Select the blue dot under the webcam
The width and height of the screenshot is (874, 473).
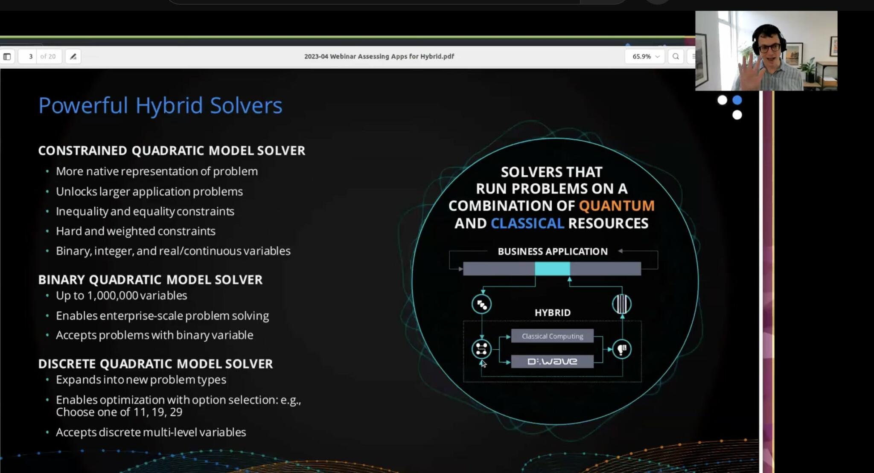(x=737, y=100)
